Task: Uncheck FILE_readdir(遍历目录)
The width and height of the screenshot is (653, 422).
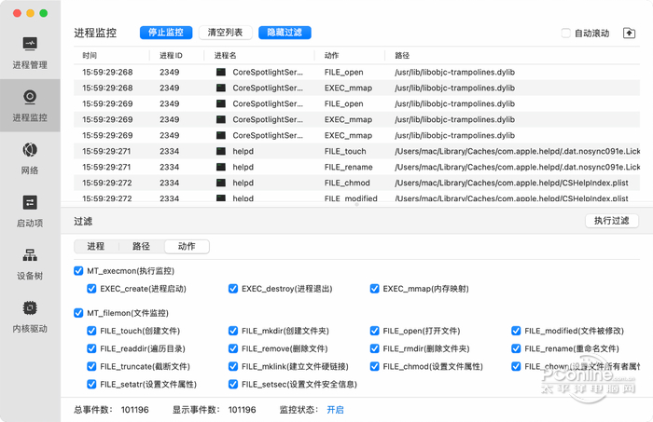Action: (91, 348)
